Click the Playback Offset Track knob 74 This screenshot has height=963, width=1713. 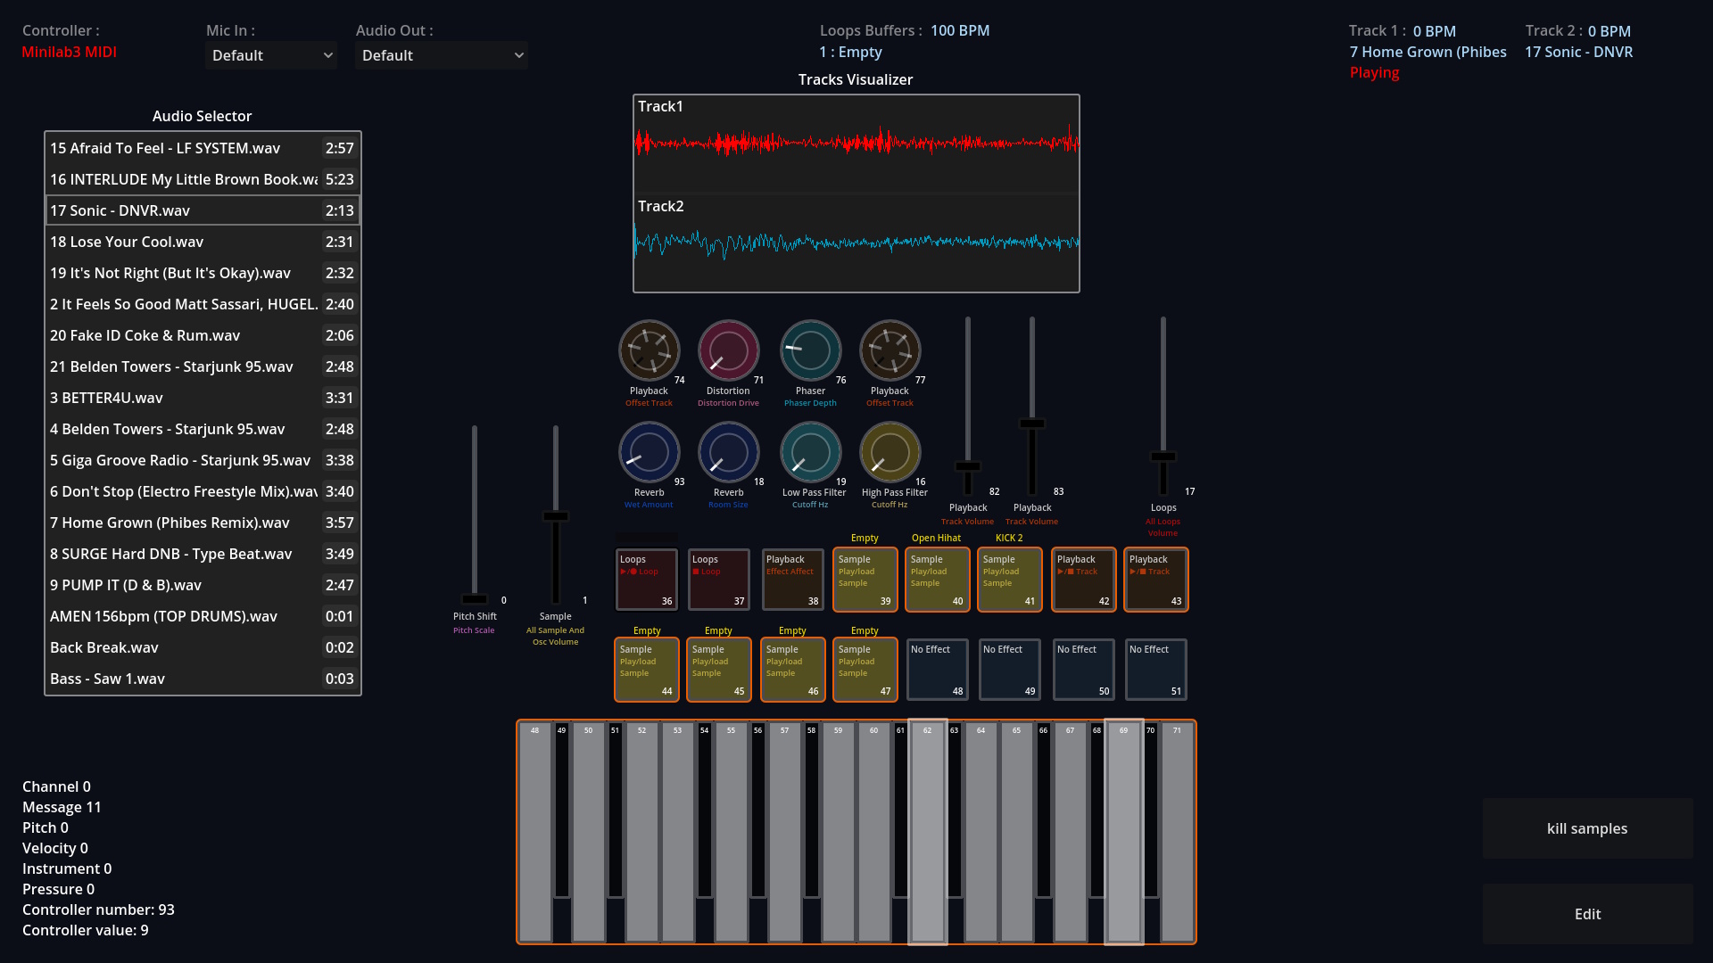[x=649, y=350]
